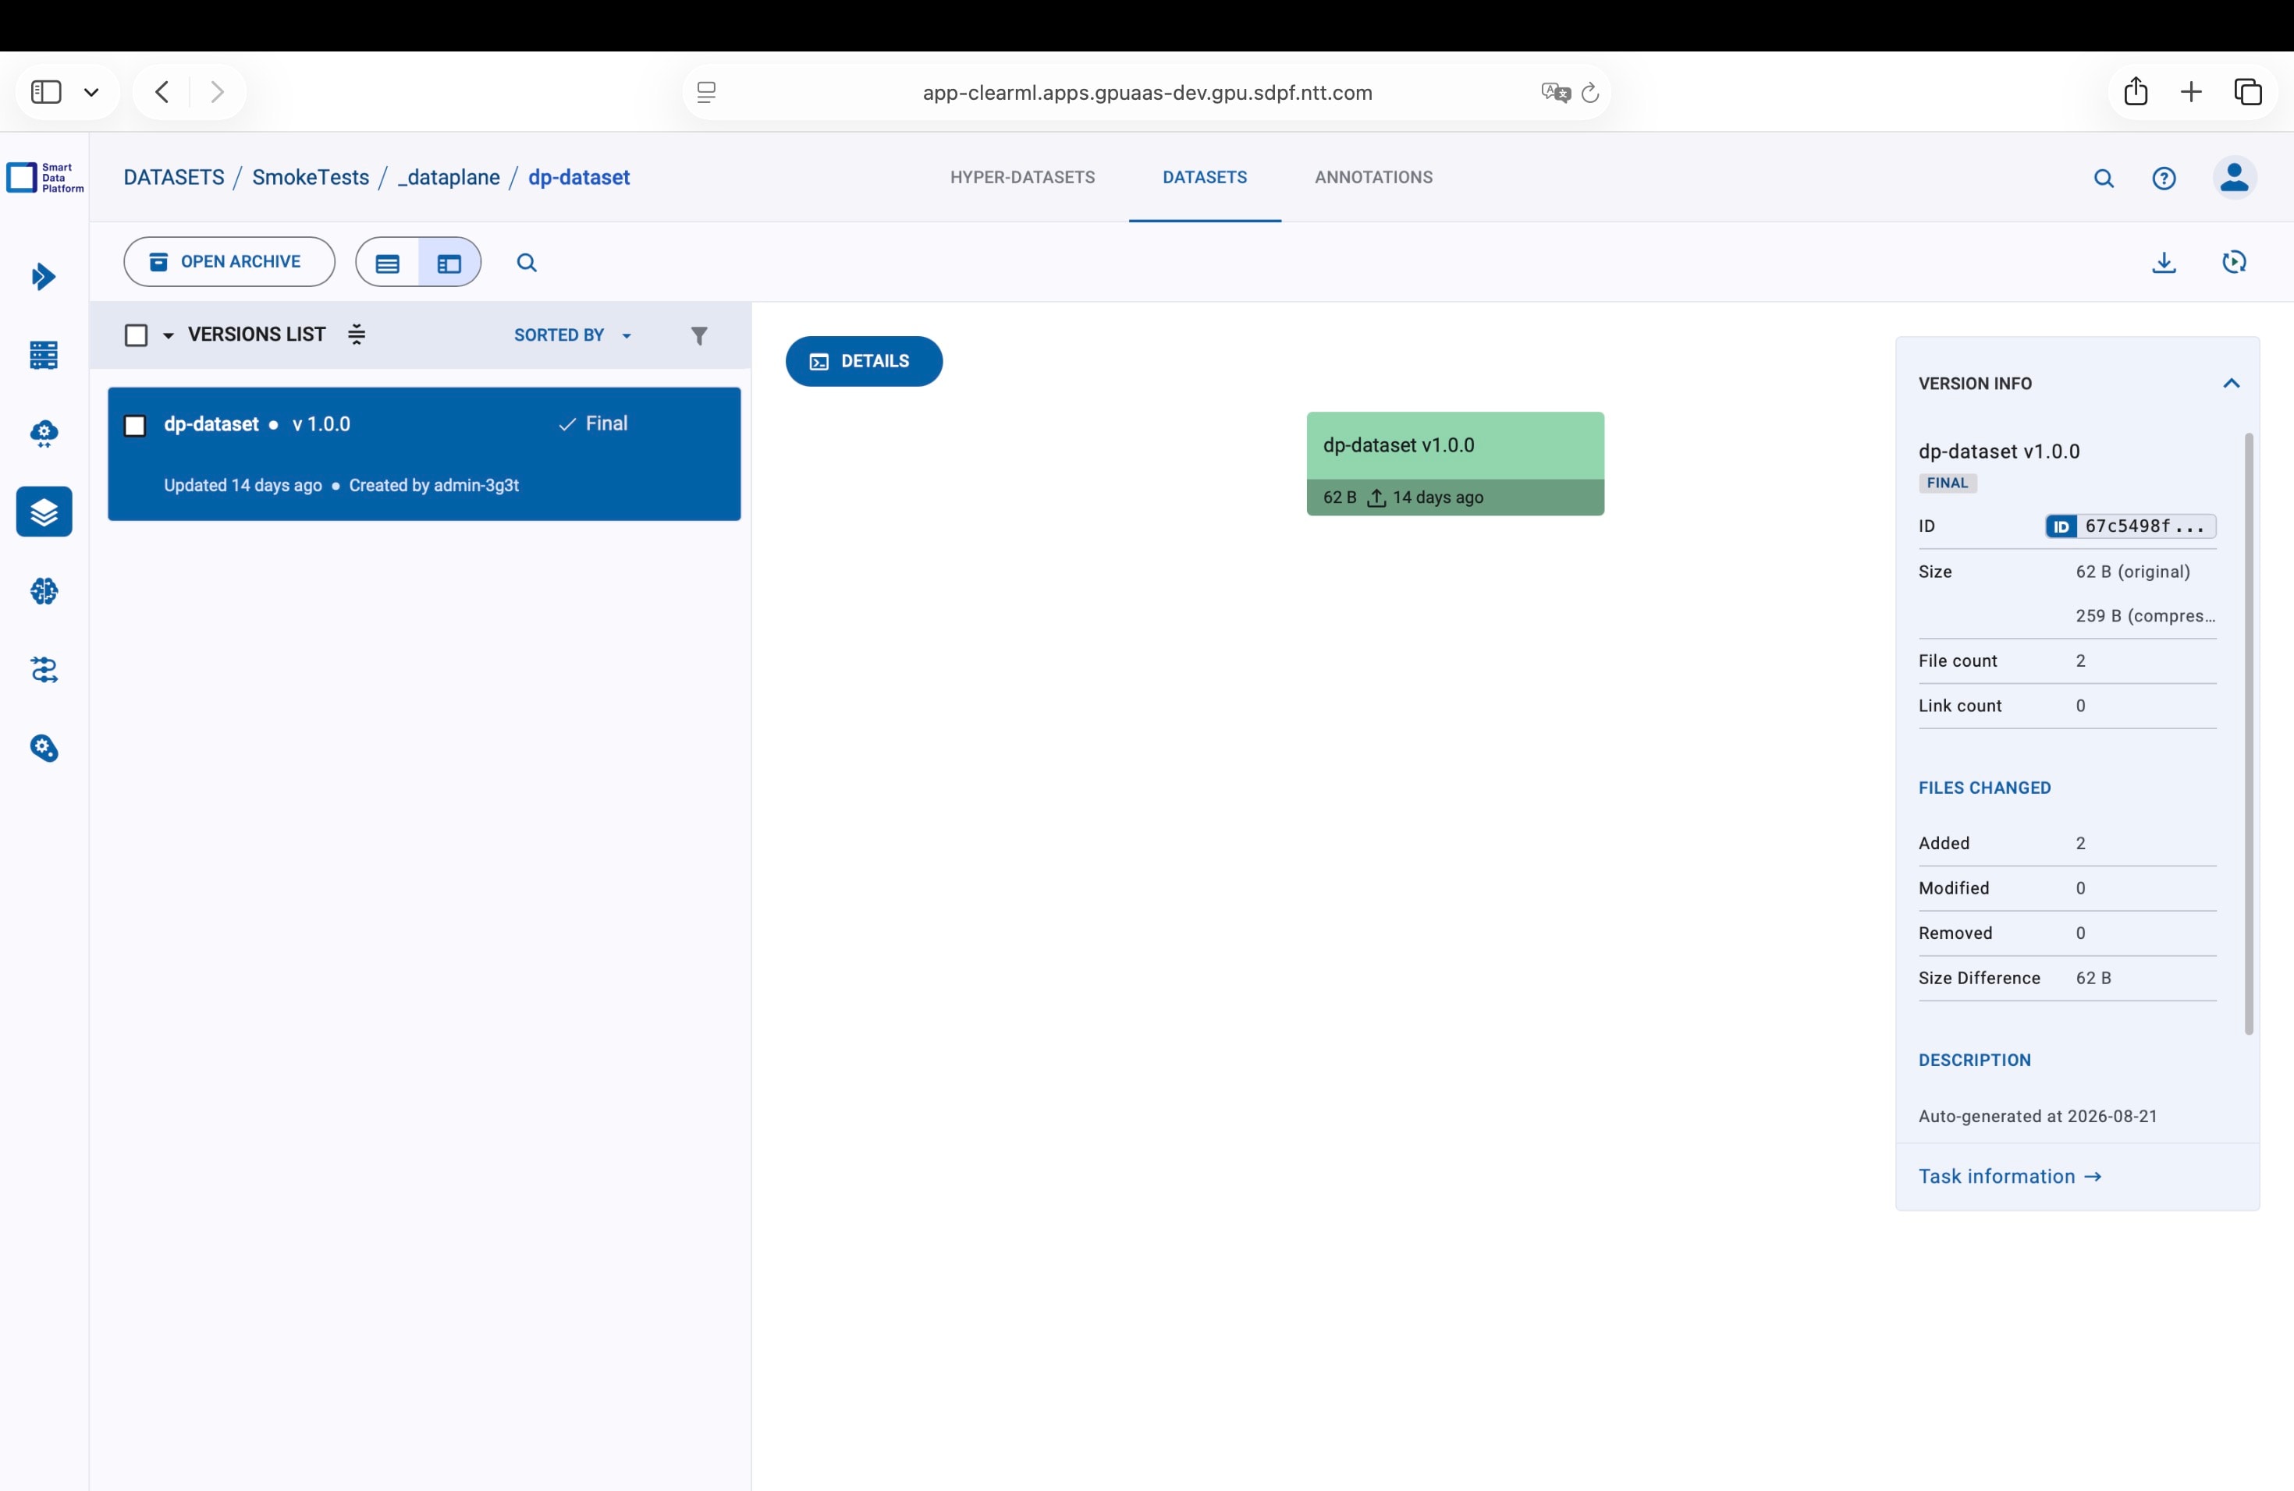Click the browser sidebar toggle icon
The image size is (2294, 1491).
(x=46, y=93)
